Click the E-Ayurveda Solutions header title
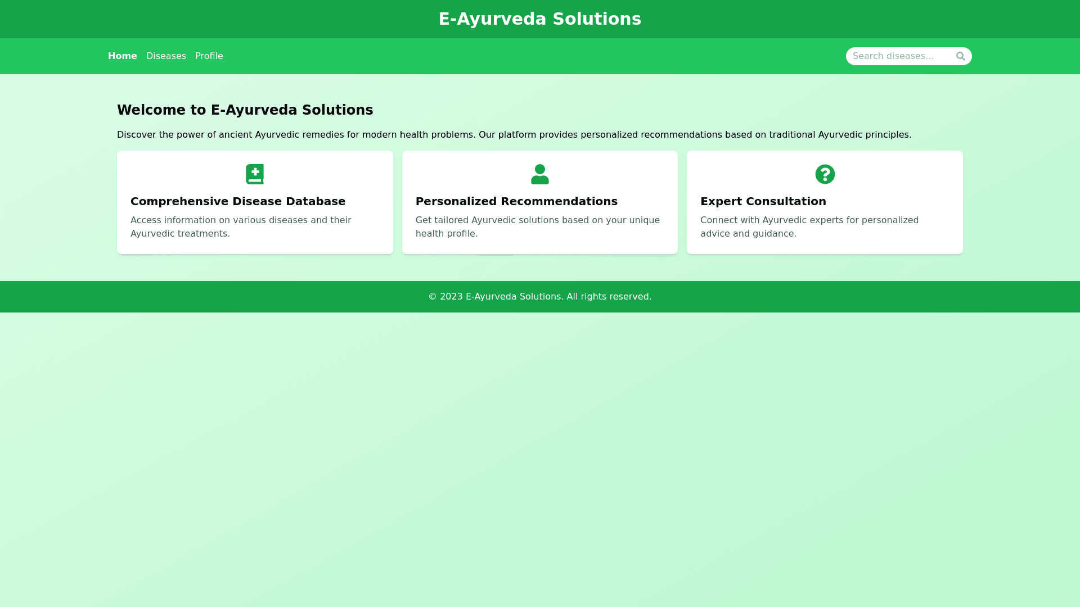Image resolution: width=1080 pixels, height=607 pixels. click(539, 19)
